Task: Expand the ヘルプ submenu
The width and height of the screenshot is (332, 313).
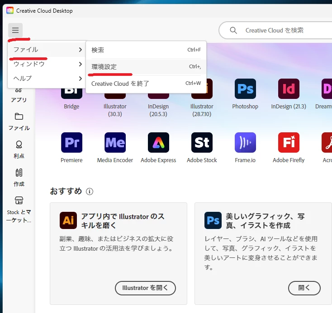Action: coord(47,78)
